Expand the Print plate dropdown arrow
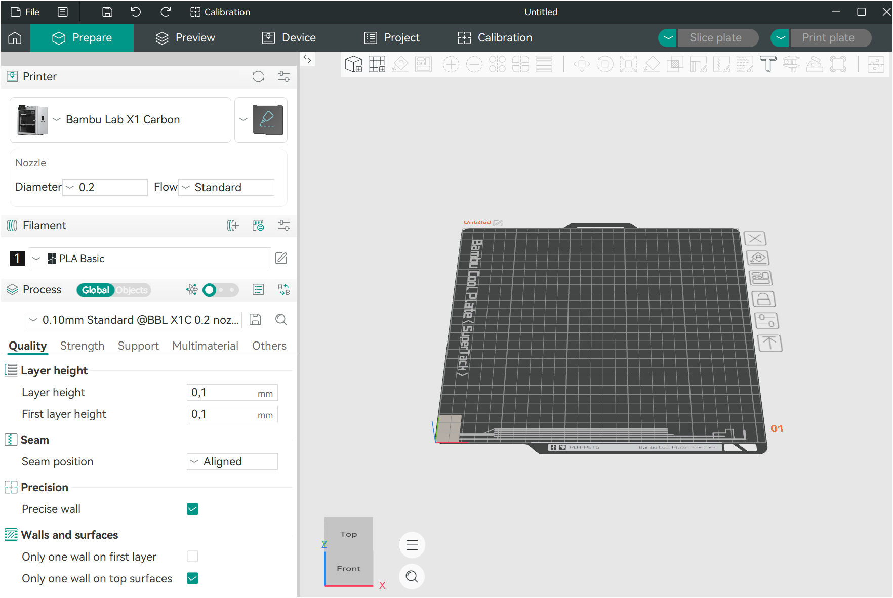This screenshot has height=598, width=893. (781, 38)
